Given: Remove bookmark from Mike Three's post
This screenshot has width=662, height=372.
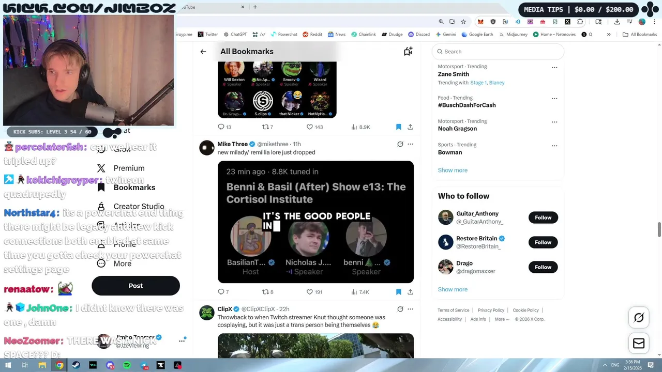Looking at the screenshot, I should point(398,292).
